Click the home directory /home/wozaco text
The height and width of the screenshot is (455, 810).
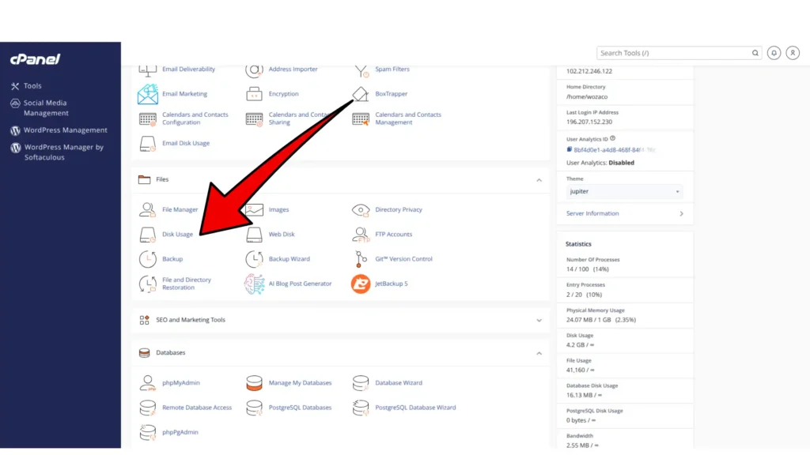tap(587, 96)
